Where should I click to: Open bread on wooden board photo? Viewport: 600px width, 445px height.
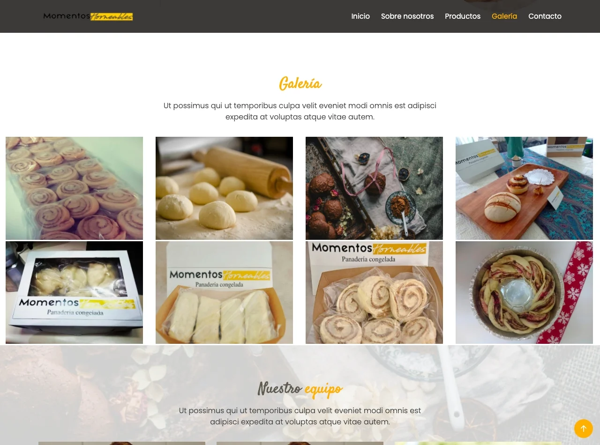coord(524,188)
